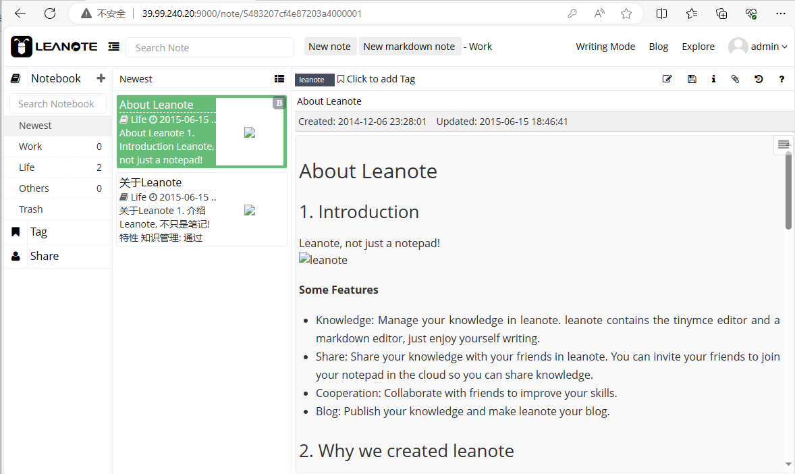Collapse the sidebar with the outdent icon

coord(114,47)
